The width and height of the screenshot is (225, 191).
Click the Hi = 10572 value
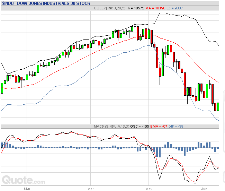[x=135, y=8]
